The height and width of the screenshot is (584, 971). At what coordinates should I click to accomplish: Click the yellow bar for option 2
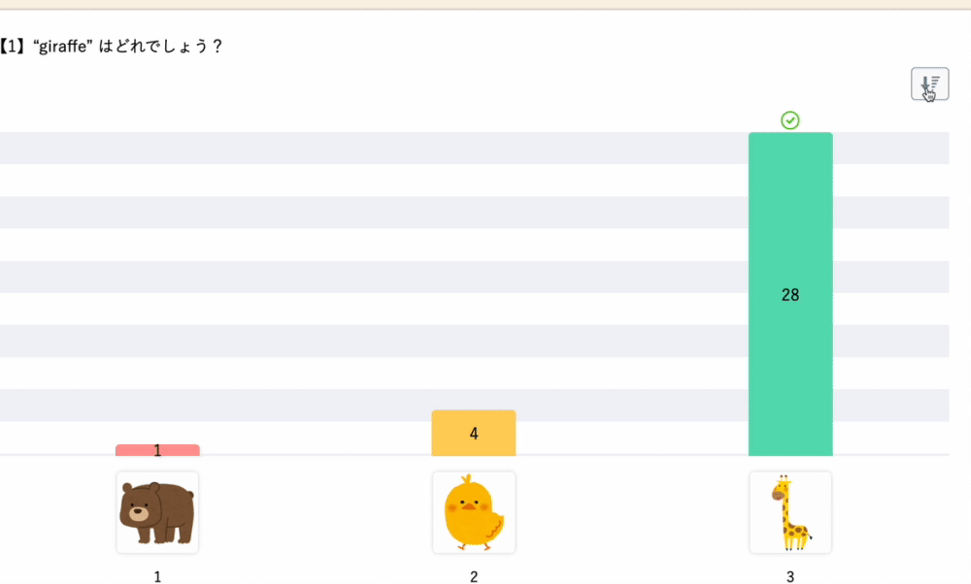coord(474,433)
